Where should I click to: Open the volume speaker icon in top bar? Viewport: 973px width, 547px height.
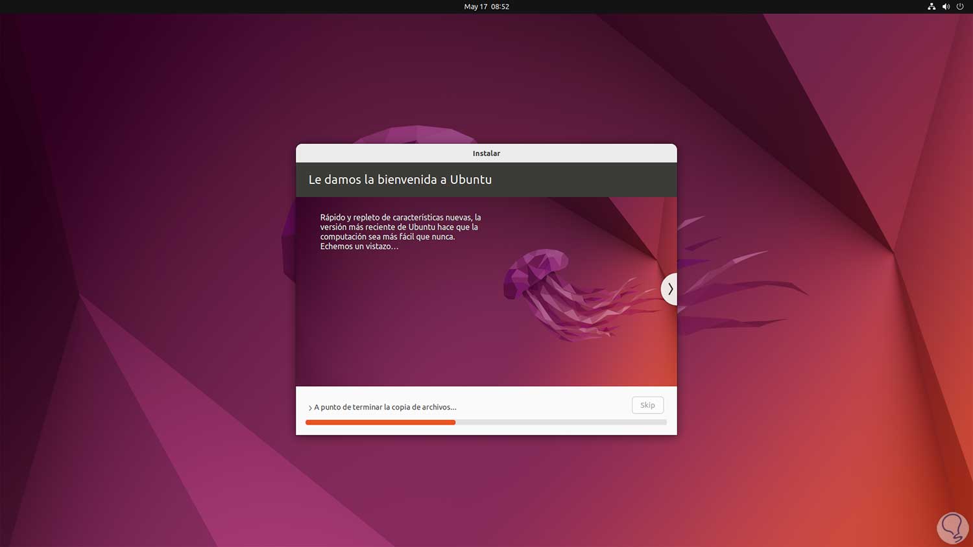pyautogui.click(x=946, y=6)
